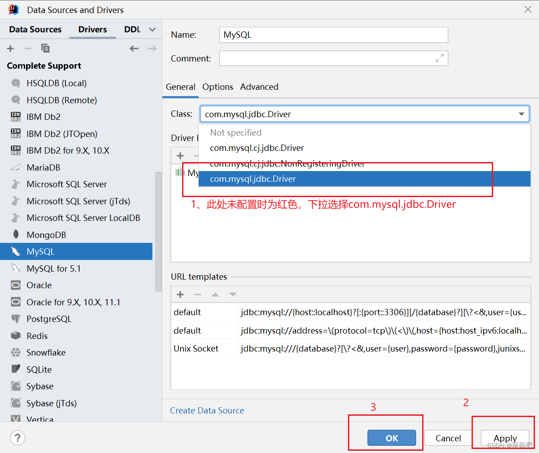Select Microsoft SQL Server (jTds) driver
Viewport: 539px width, 453px height.
tap(76, 201)
